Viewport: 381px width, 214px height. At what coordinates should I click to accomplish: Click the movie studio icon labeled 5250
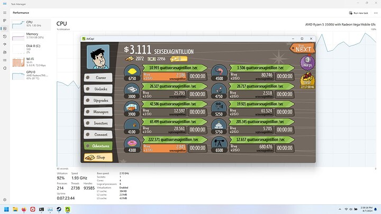[x=219, y=109]
